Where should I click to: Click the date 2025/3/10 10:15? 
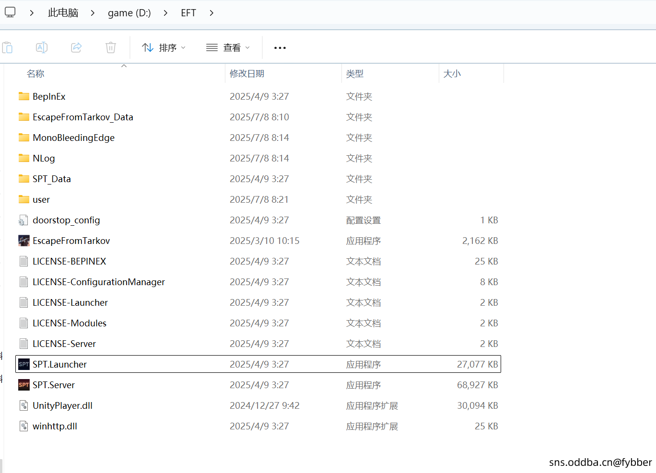265,241
